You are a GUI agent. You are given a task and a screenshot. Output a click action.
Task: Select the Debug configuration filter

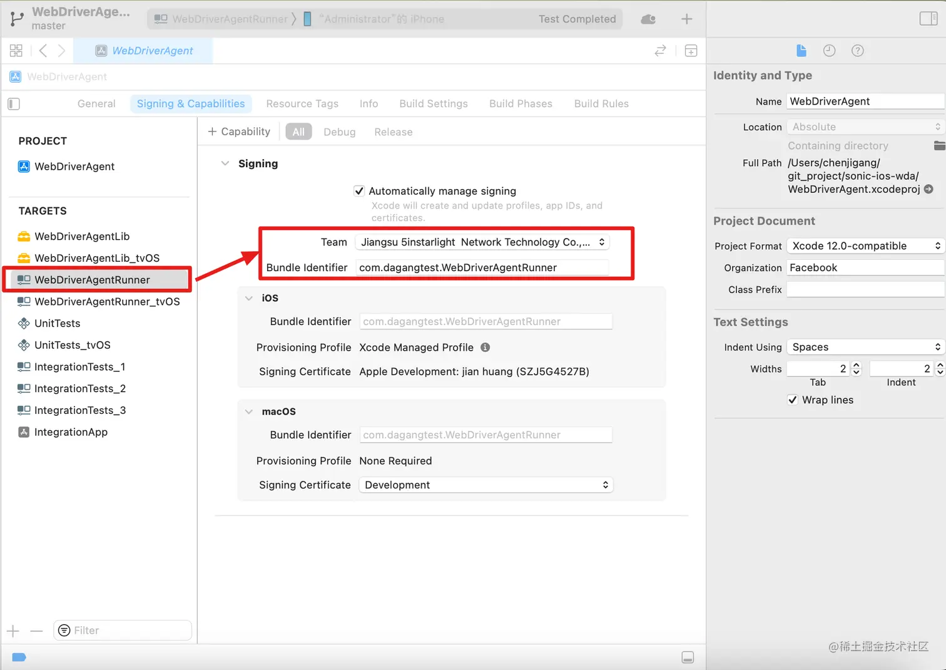click(339, 132)
